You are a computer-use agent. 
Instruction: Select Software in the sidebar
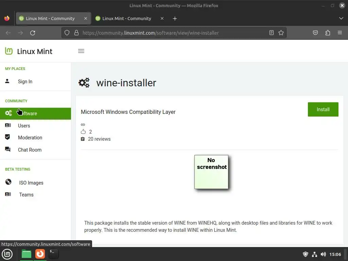pos(35,114)
